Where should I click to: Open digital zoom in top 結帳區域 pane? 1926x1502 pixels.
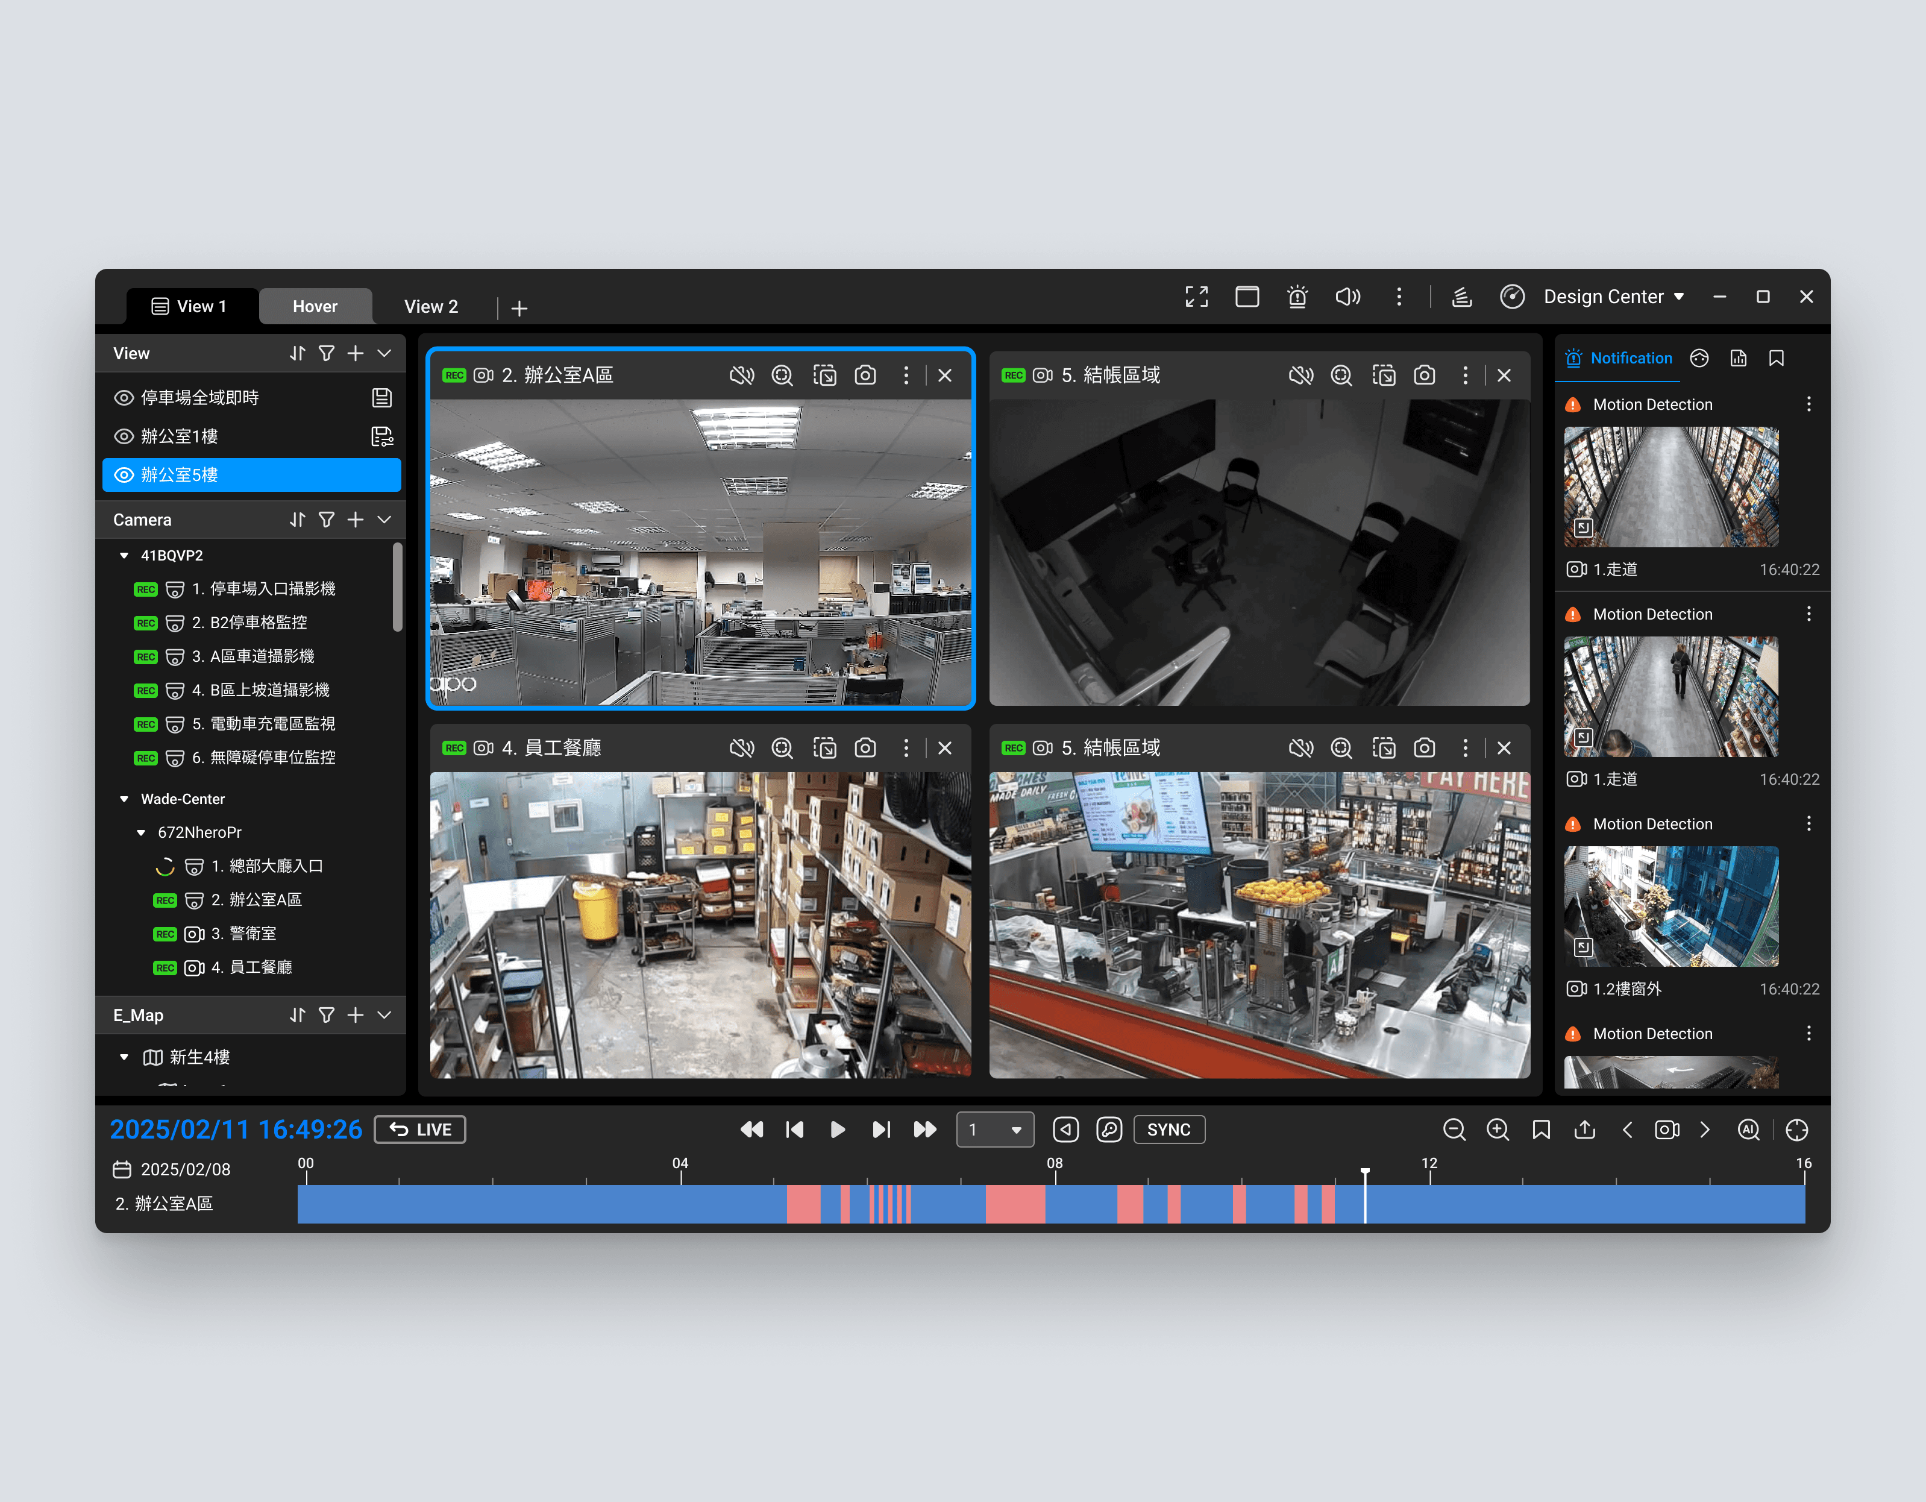pyautogui.click(x=1340, y=375)
